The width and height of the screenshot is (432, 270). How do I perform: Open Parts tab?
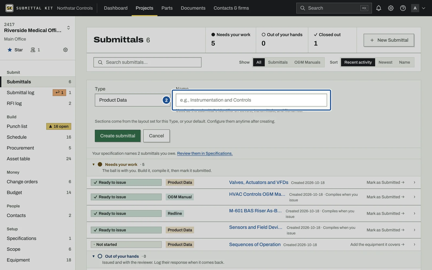click(167, 8)
